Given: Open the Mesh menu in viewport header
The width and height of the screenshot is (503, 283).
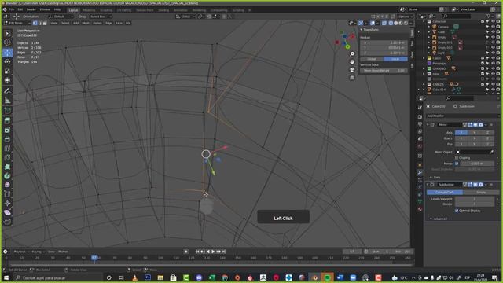Looking at the screenshot, I should point(86,23).
